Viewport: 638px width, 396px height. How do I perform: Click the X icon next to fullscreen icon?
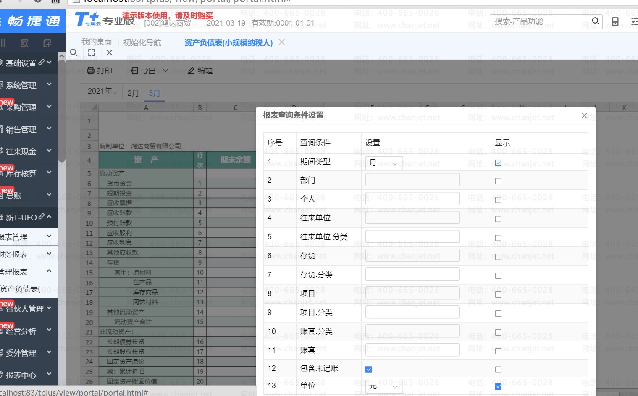(x=110, y=52)
